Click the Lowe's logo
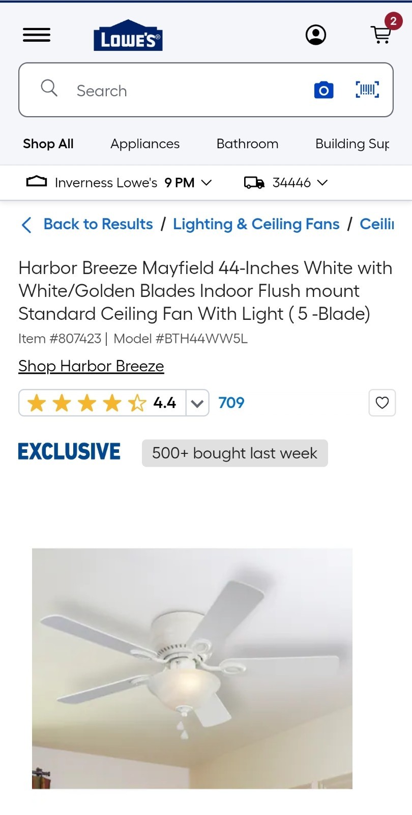The width and height of the screenshot is (412, 815). point(128,36)
